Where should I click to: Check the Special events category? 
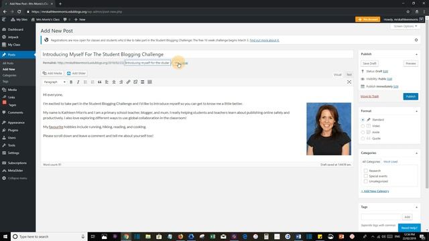point(366,176)
